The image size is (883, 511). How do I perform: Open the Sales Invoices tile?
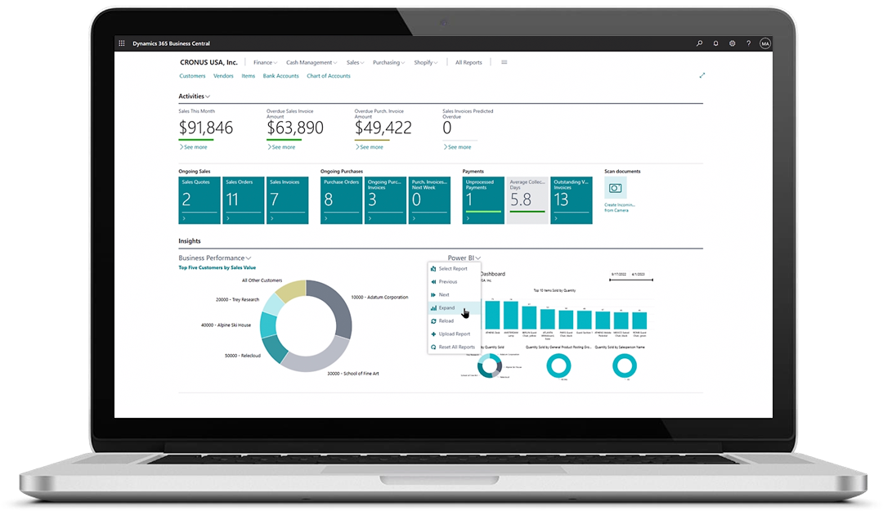(287, 200)
